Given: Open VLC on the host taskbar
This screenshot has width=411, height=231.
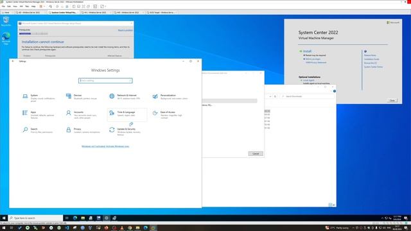Looking at the screenshot, I should point(122,228).
